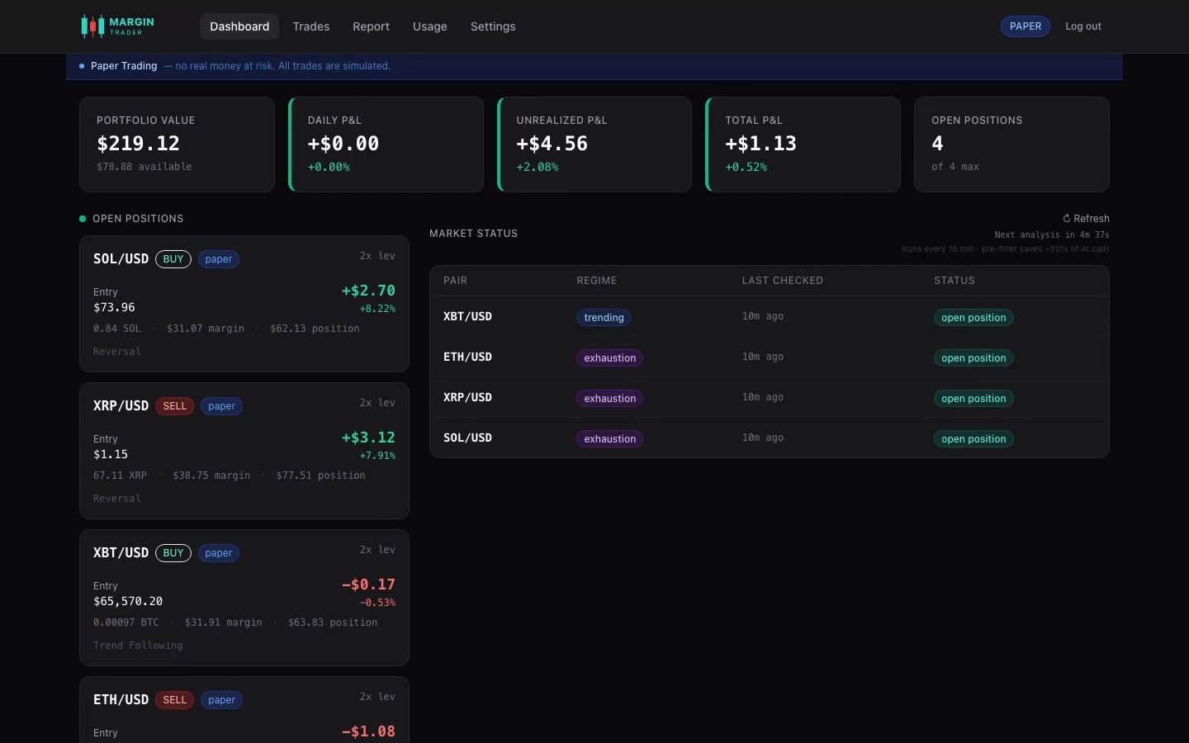
Task: Click the exhaustion regime badge in the ETH/USD row
Action: tap(609, 358)
